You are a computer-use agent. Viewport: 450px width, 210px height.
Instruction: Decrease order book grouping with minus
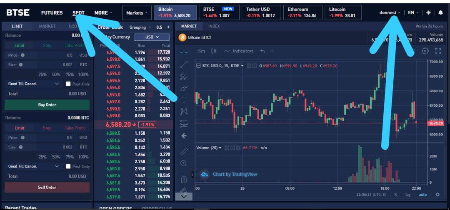pos(150,27)
